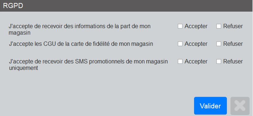Screen dimensions: 253x116
Task: Tick Refuser checkbox for receiving store information
Action: 219,26
